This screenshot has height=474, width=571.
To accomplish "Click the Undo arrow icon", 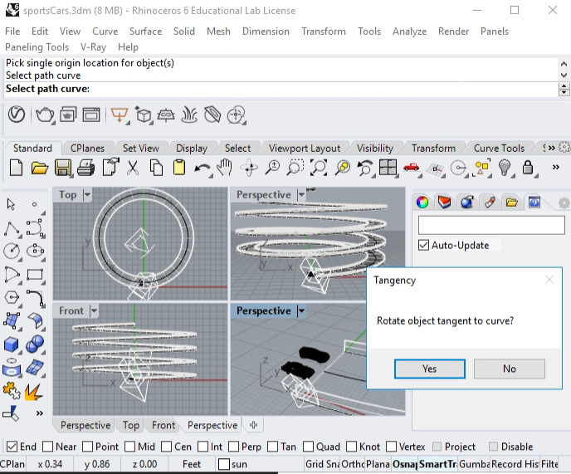I will [x=203, y=169].
